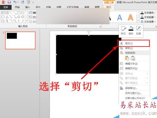Expand the 置于底层(K) submenu arrow

147,83
